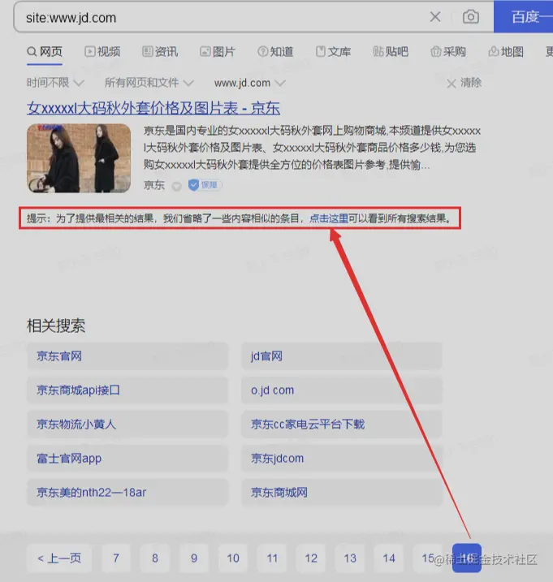This screenshot has width=553, height=582.
Task: Go to the 图片 tab
Action: click(218, 52)
